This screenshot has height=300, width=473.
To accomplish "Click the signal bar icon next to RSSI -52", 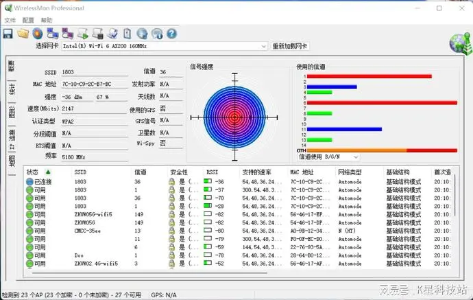I will (x=208, y=263).
